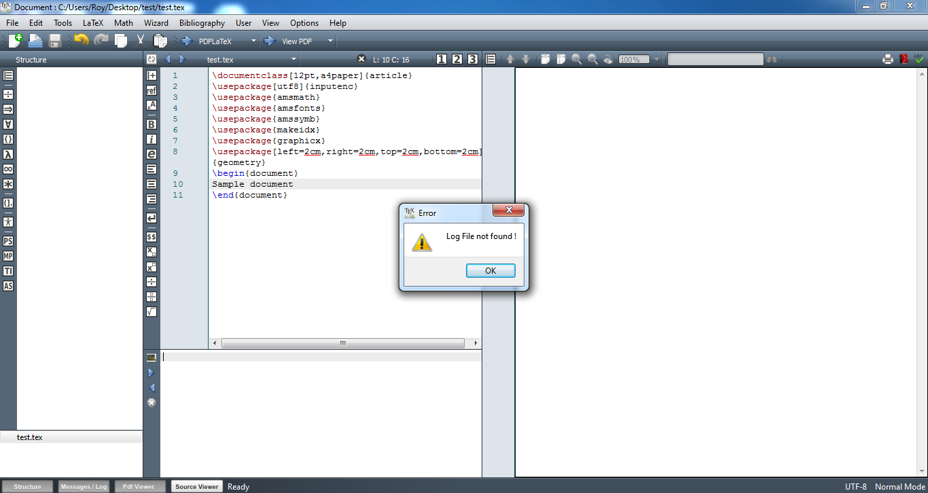This screenshot has height=493, width=928.
Task: Find in PDF with binoculars icon
Action: tap(772, 60)
